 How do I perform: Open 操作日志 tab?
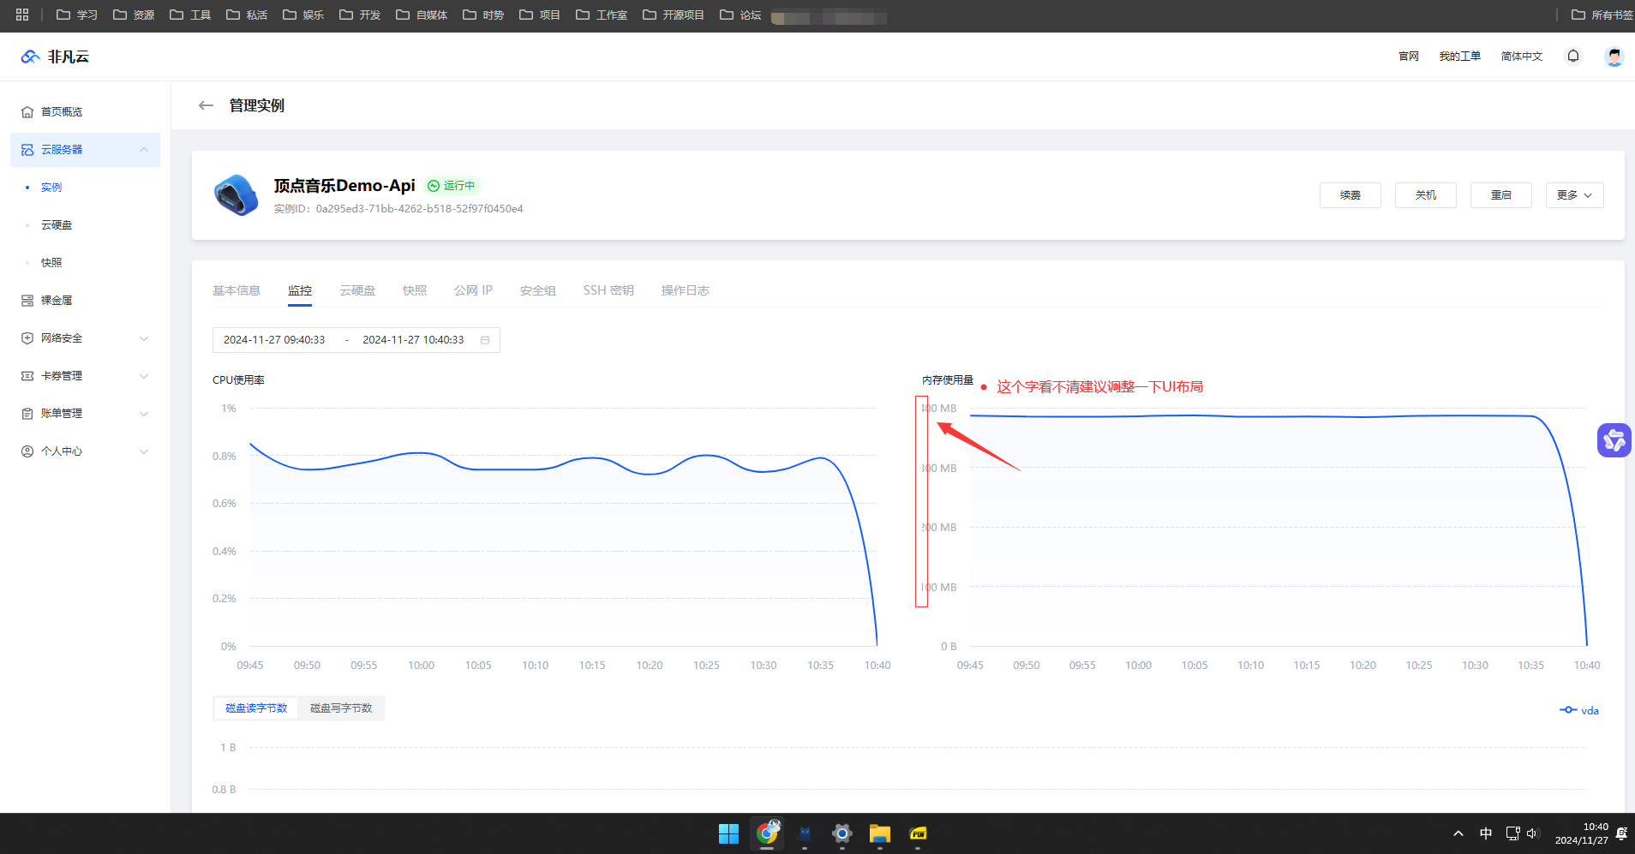[686, 290]
